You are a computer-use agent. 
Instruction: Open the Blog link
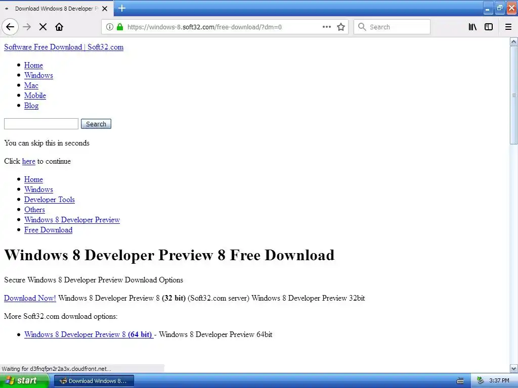(31, 106)
